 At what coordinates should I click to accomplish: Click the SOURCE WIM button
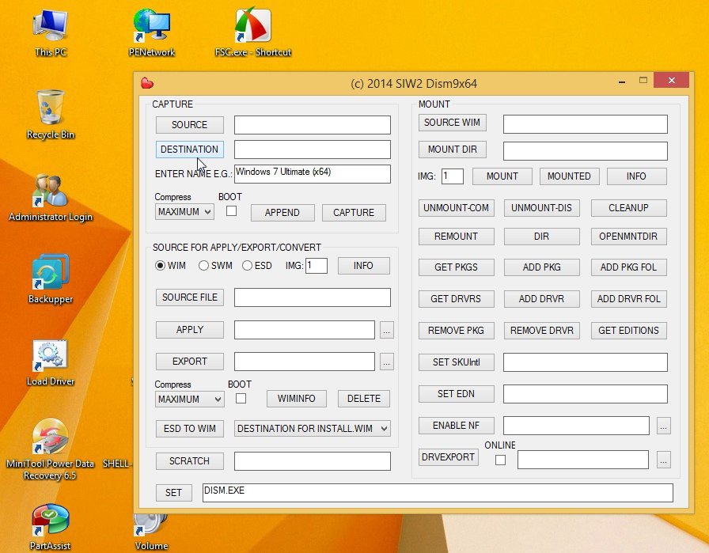pyautogui.click(x=452, y=123)
